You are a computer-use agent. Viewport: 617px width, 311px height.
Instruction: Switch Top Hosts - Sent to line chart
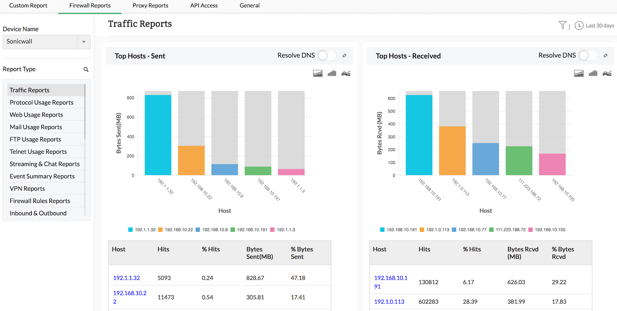[x=346, y=73]
